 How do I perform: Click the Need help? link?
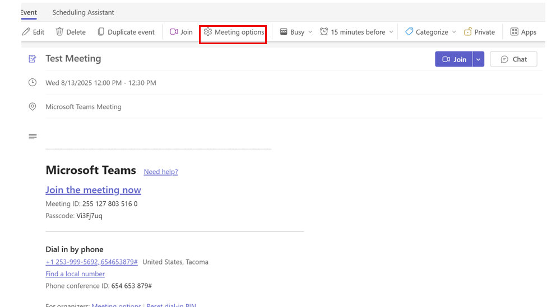coord(161,172)
